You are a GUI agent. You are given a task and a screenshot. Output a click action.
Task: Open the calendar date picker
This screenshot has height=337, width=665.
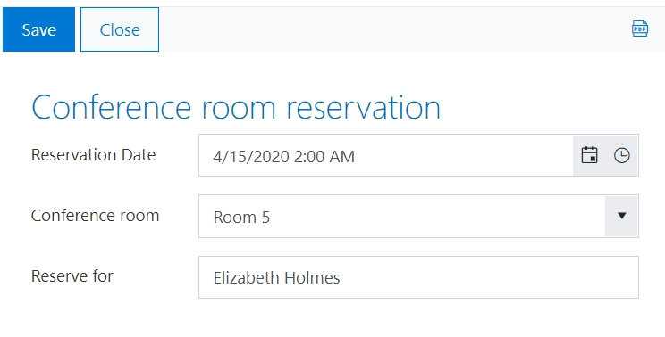pos(589,155)
